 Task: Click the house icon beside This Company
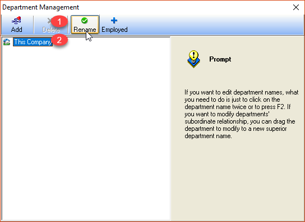pos(7,42)
